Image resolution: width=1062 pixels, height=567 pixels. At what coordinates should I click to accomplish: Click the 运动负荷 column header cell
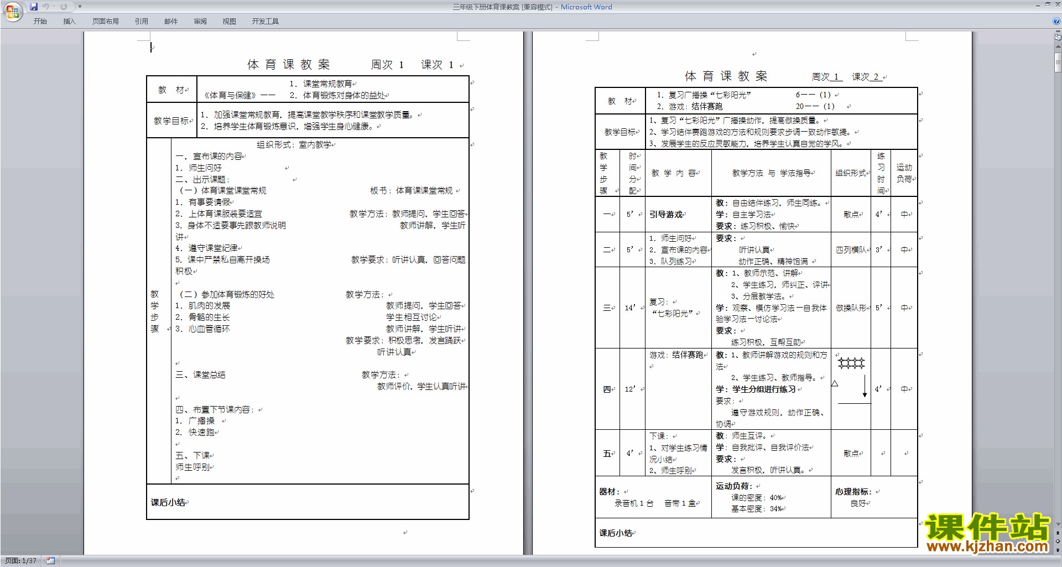[x=904, y=173]
